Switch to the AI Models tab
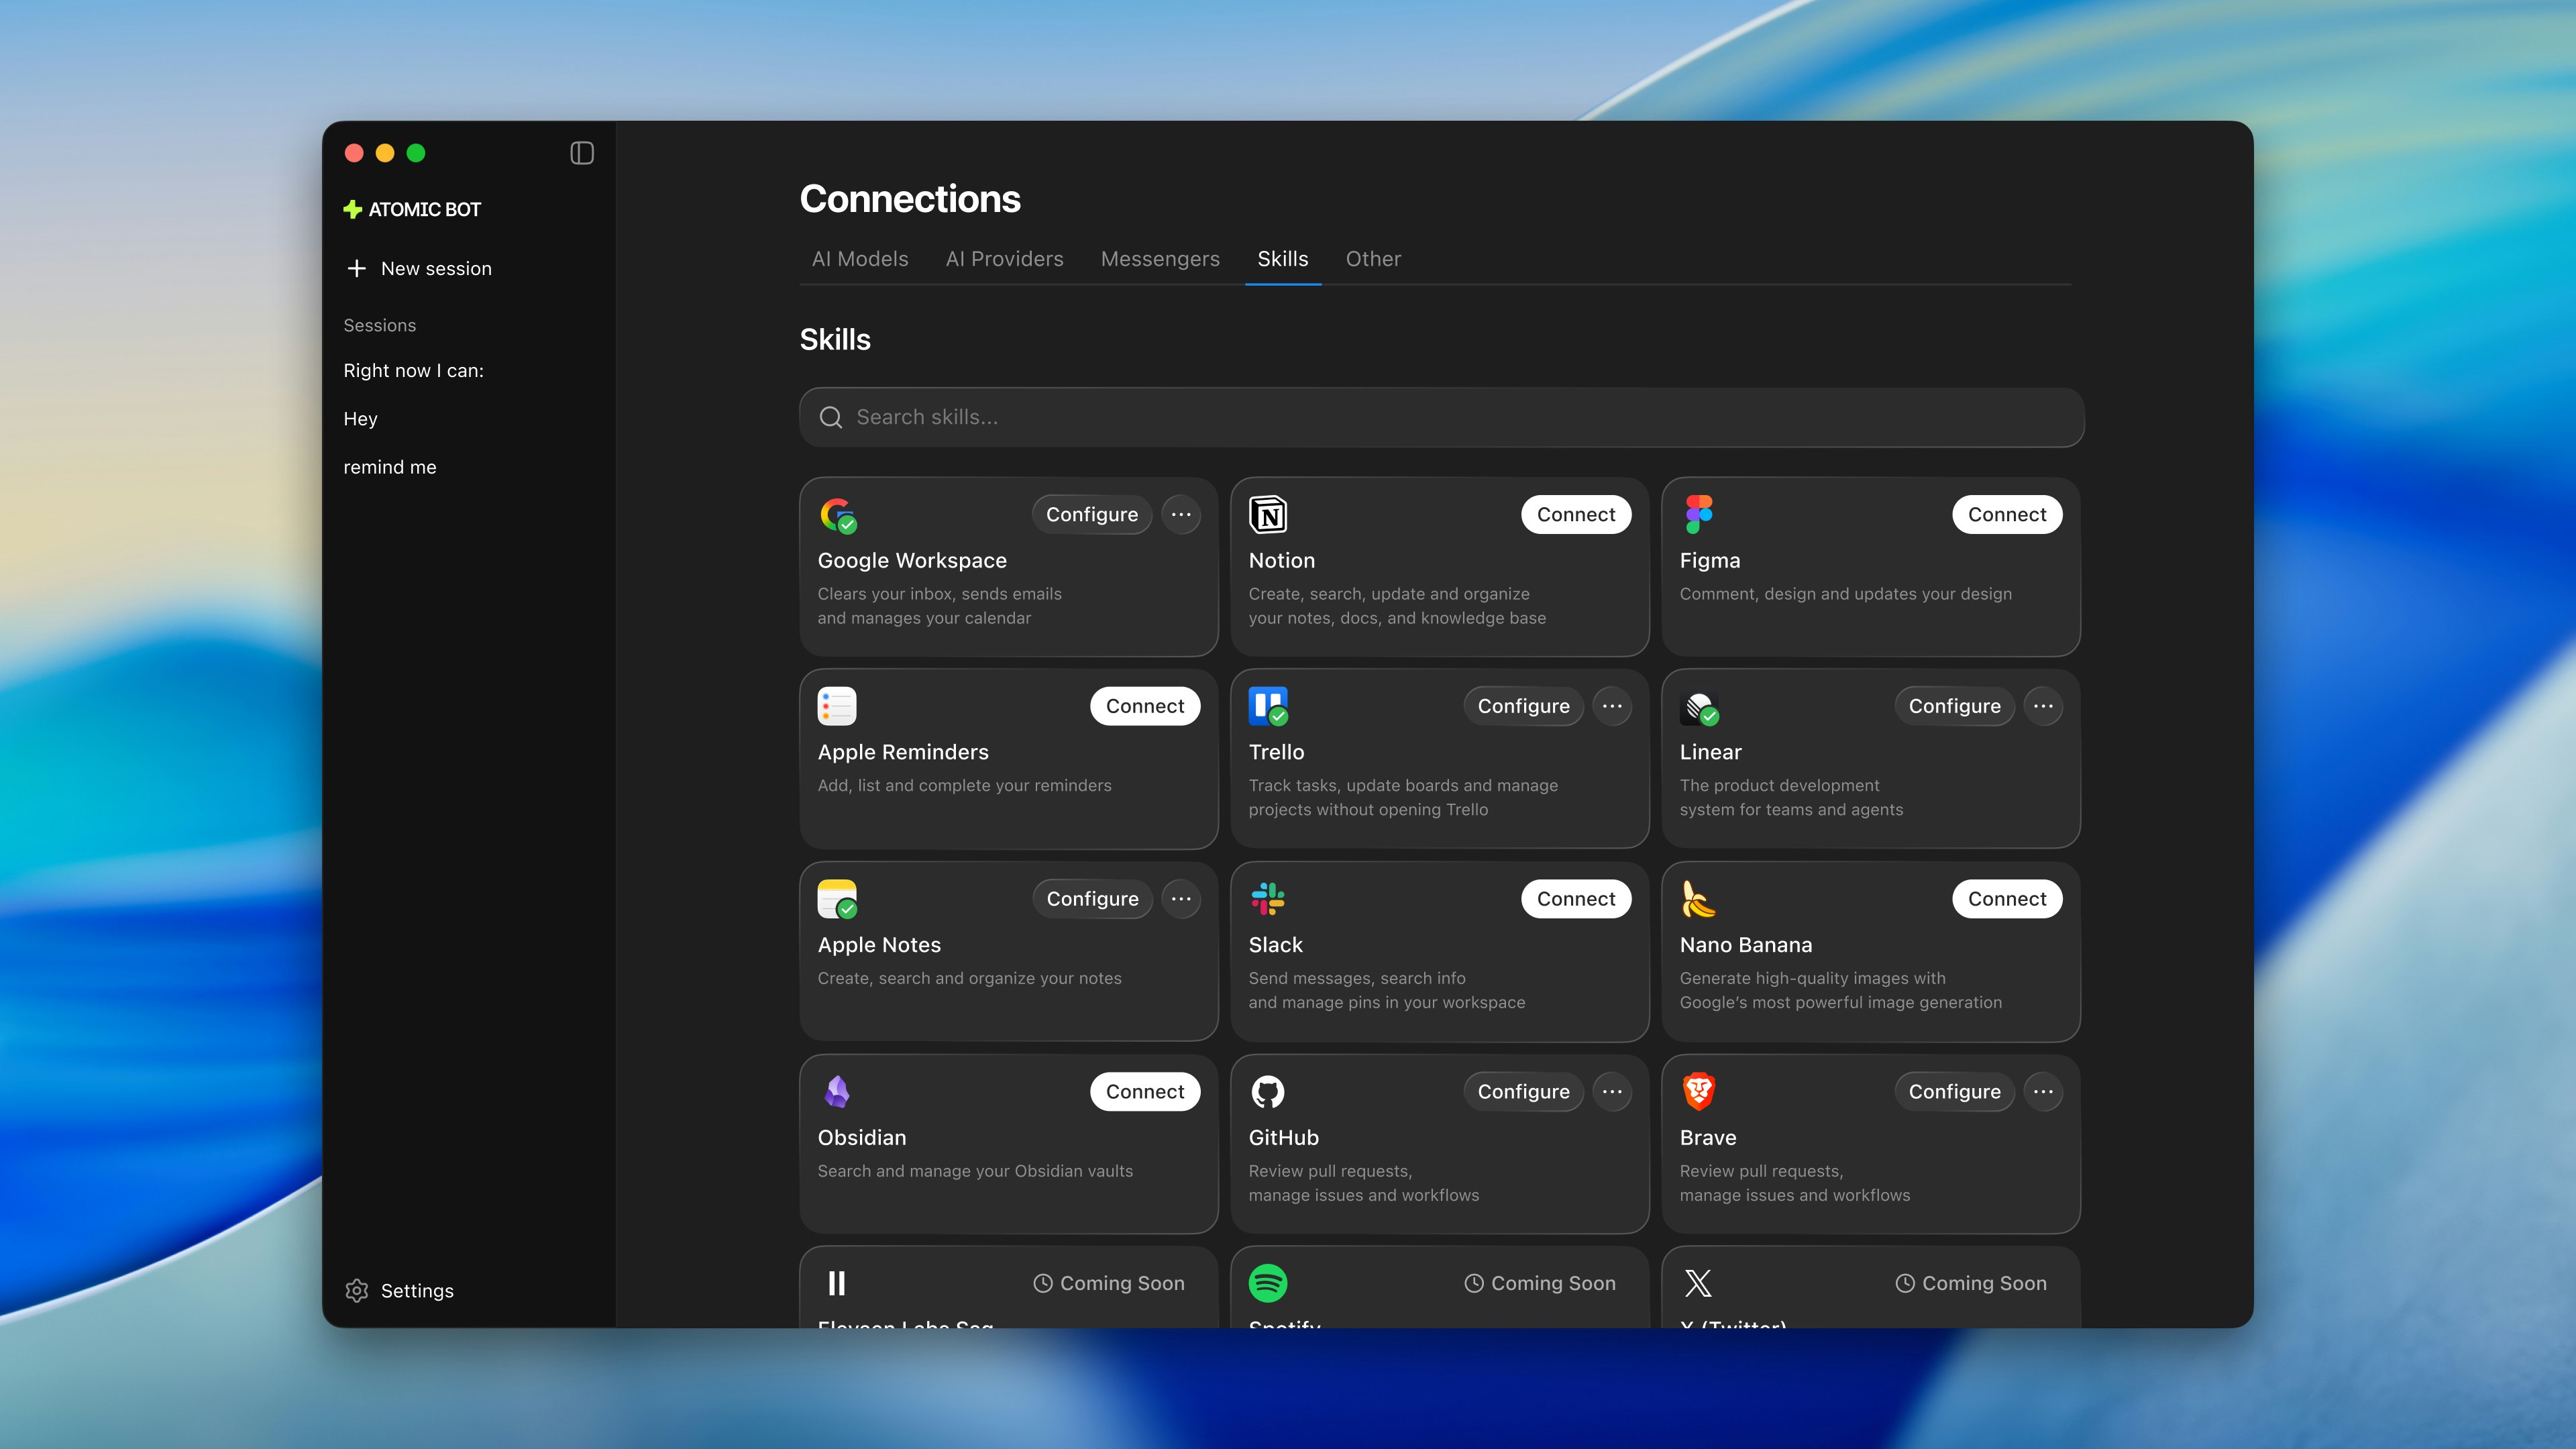This screenshot has height=1449, width=2576. [860, 259]
